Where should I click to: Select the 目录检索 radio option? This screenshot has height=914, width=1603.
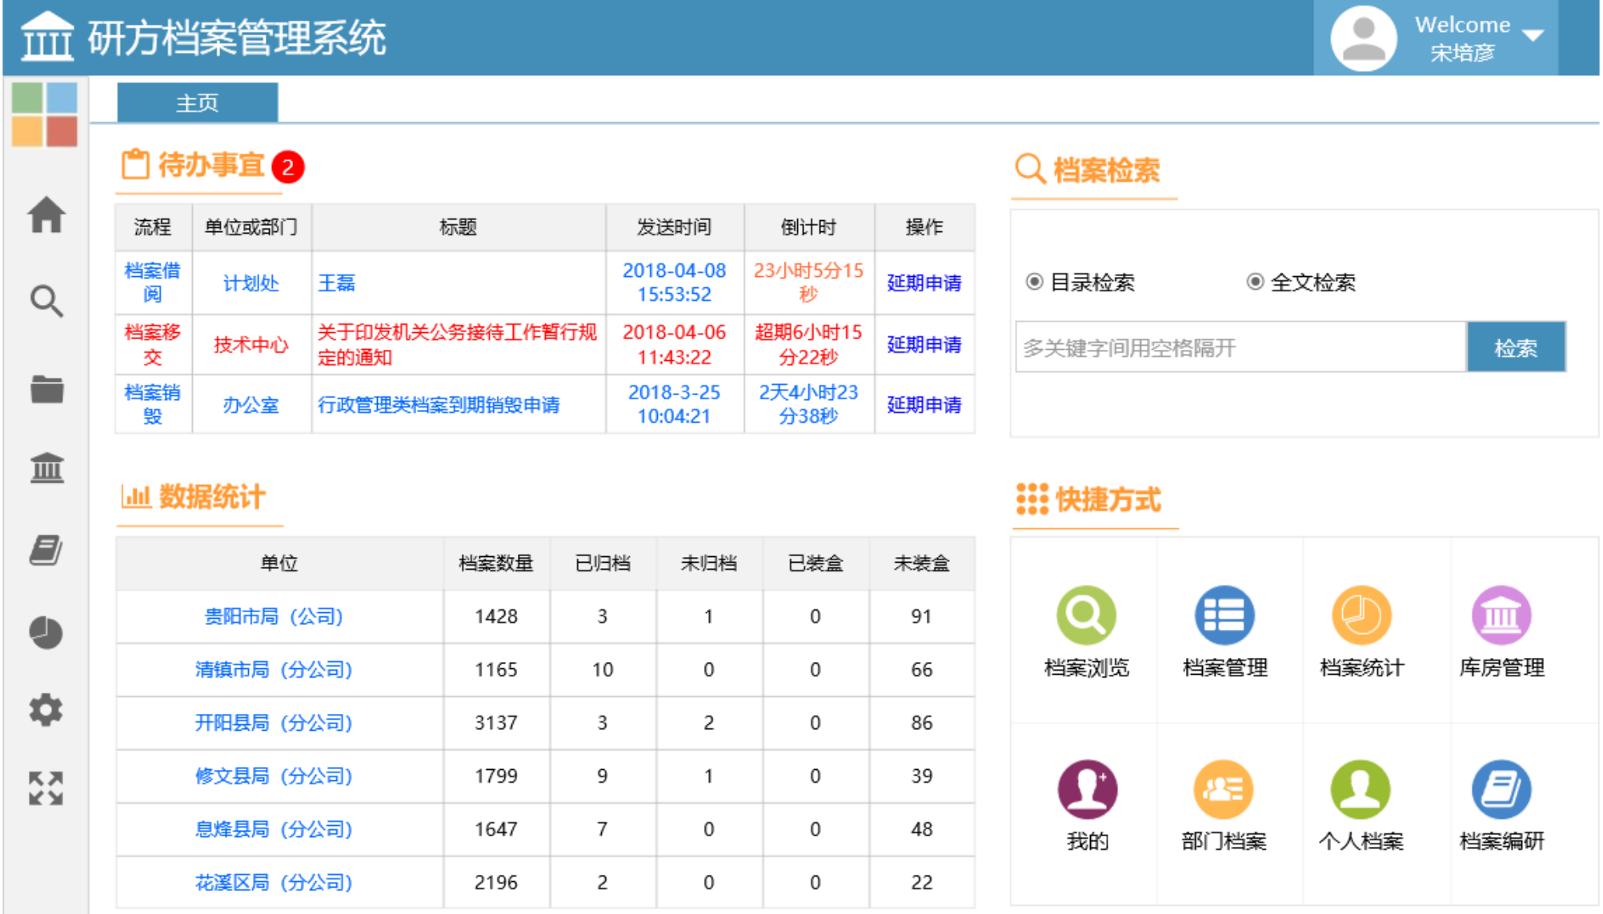(1034, 282)
